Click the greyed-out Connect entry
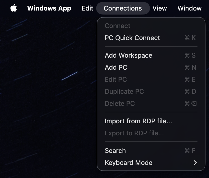This screenshot has width=209, height=178. 151,26
